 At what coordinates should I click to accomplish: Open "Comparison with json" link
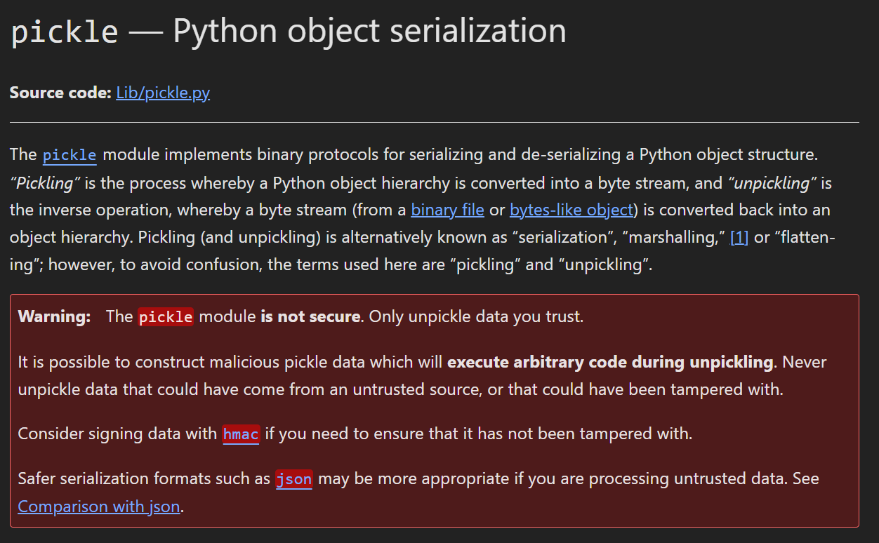click(x=99, y=507)
